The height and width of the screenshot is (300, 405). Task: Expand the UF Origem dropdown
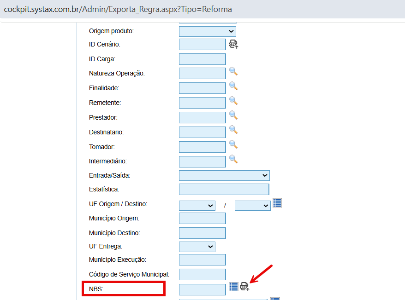tap(197, 206)
